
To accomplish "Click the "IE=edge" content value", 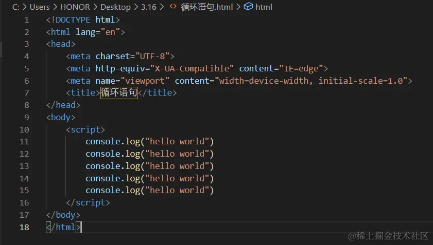I will tap(301, 68).
